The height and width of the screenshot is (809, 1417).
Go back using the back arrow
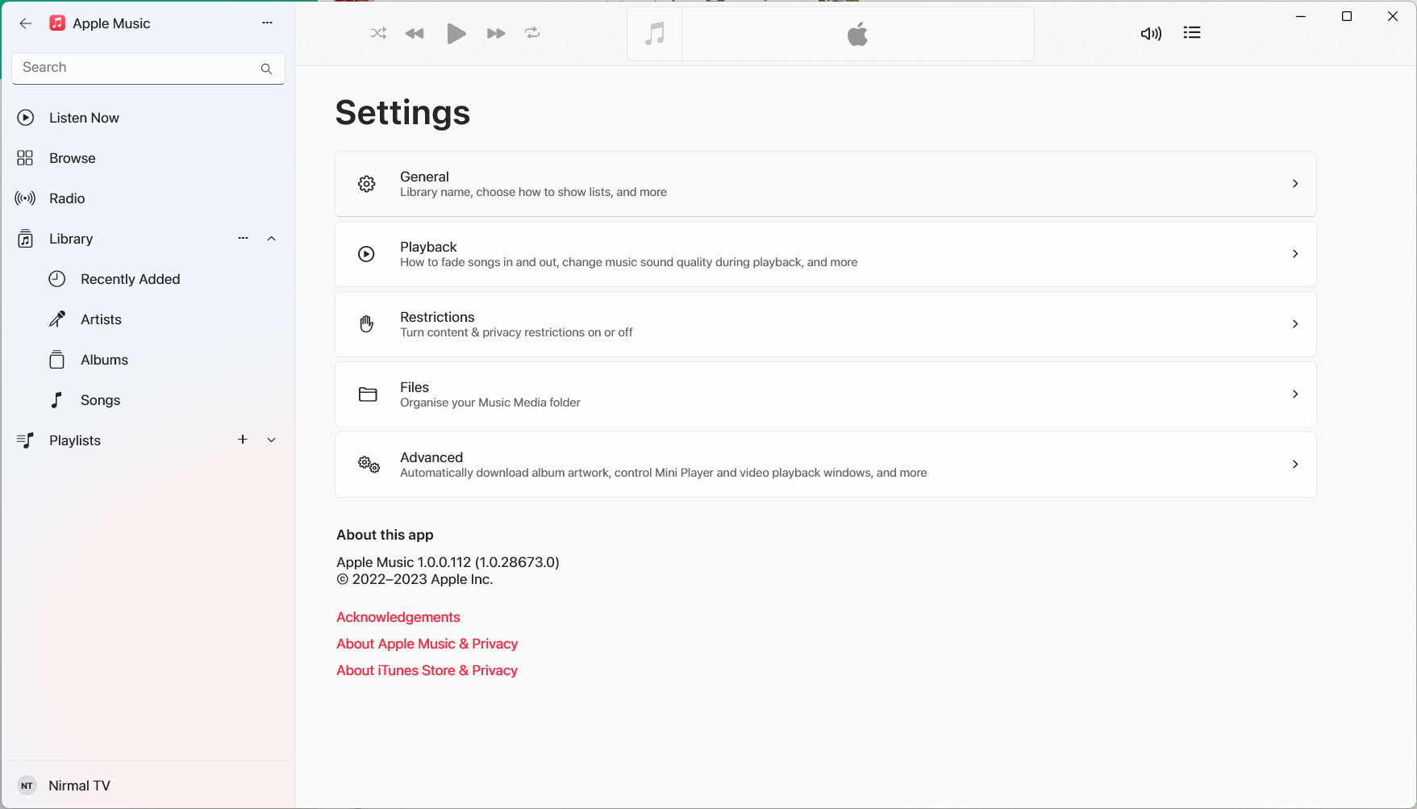point(26,23)
